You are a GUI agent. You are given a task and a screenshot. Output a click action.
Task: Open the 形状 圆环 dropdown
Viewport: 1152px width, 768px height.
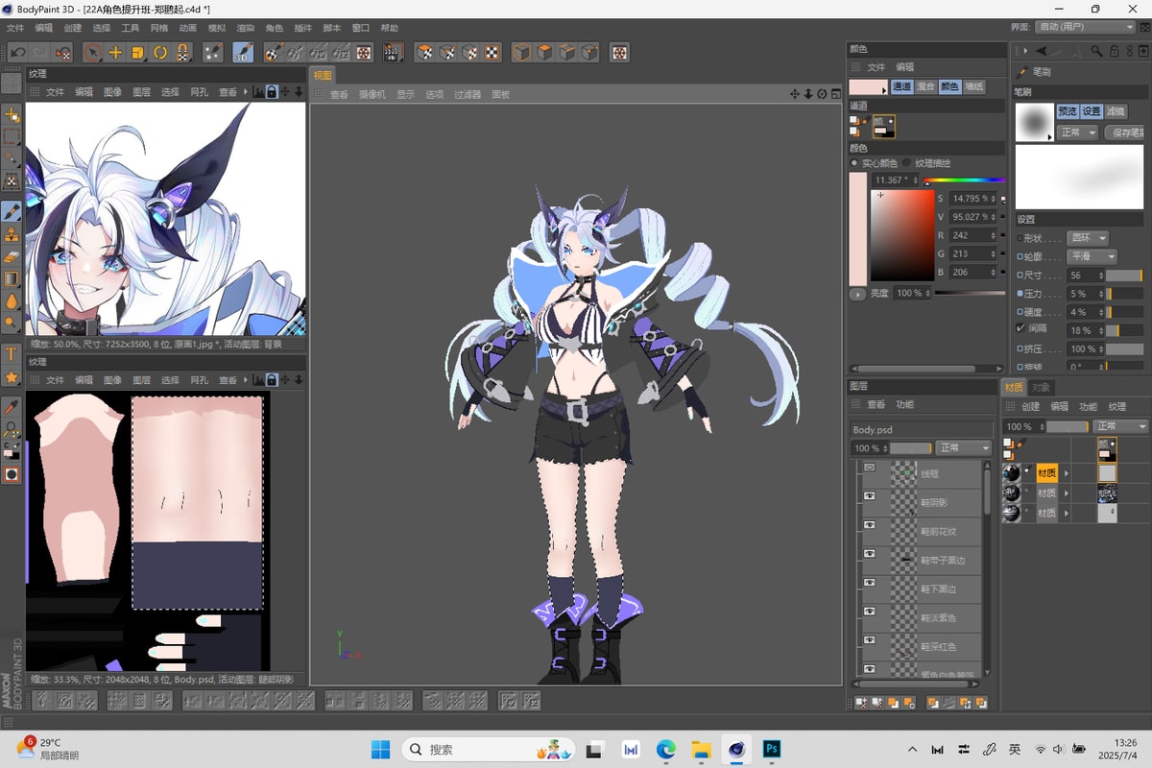click(1089, 237)
